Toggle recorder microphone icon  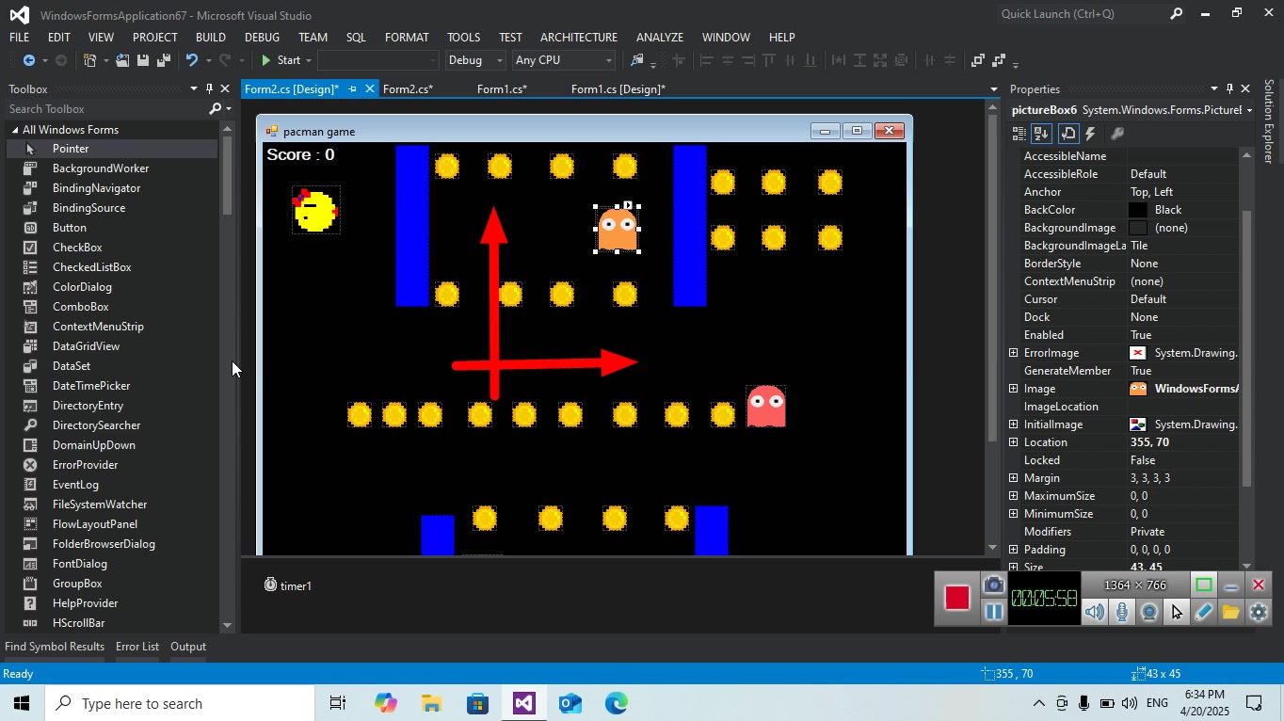pos(1122,613)
